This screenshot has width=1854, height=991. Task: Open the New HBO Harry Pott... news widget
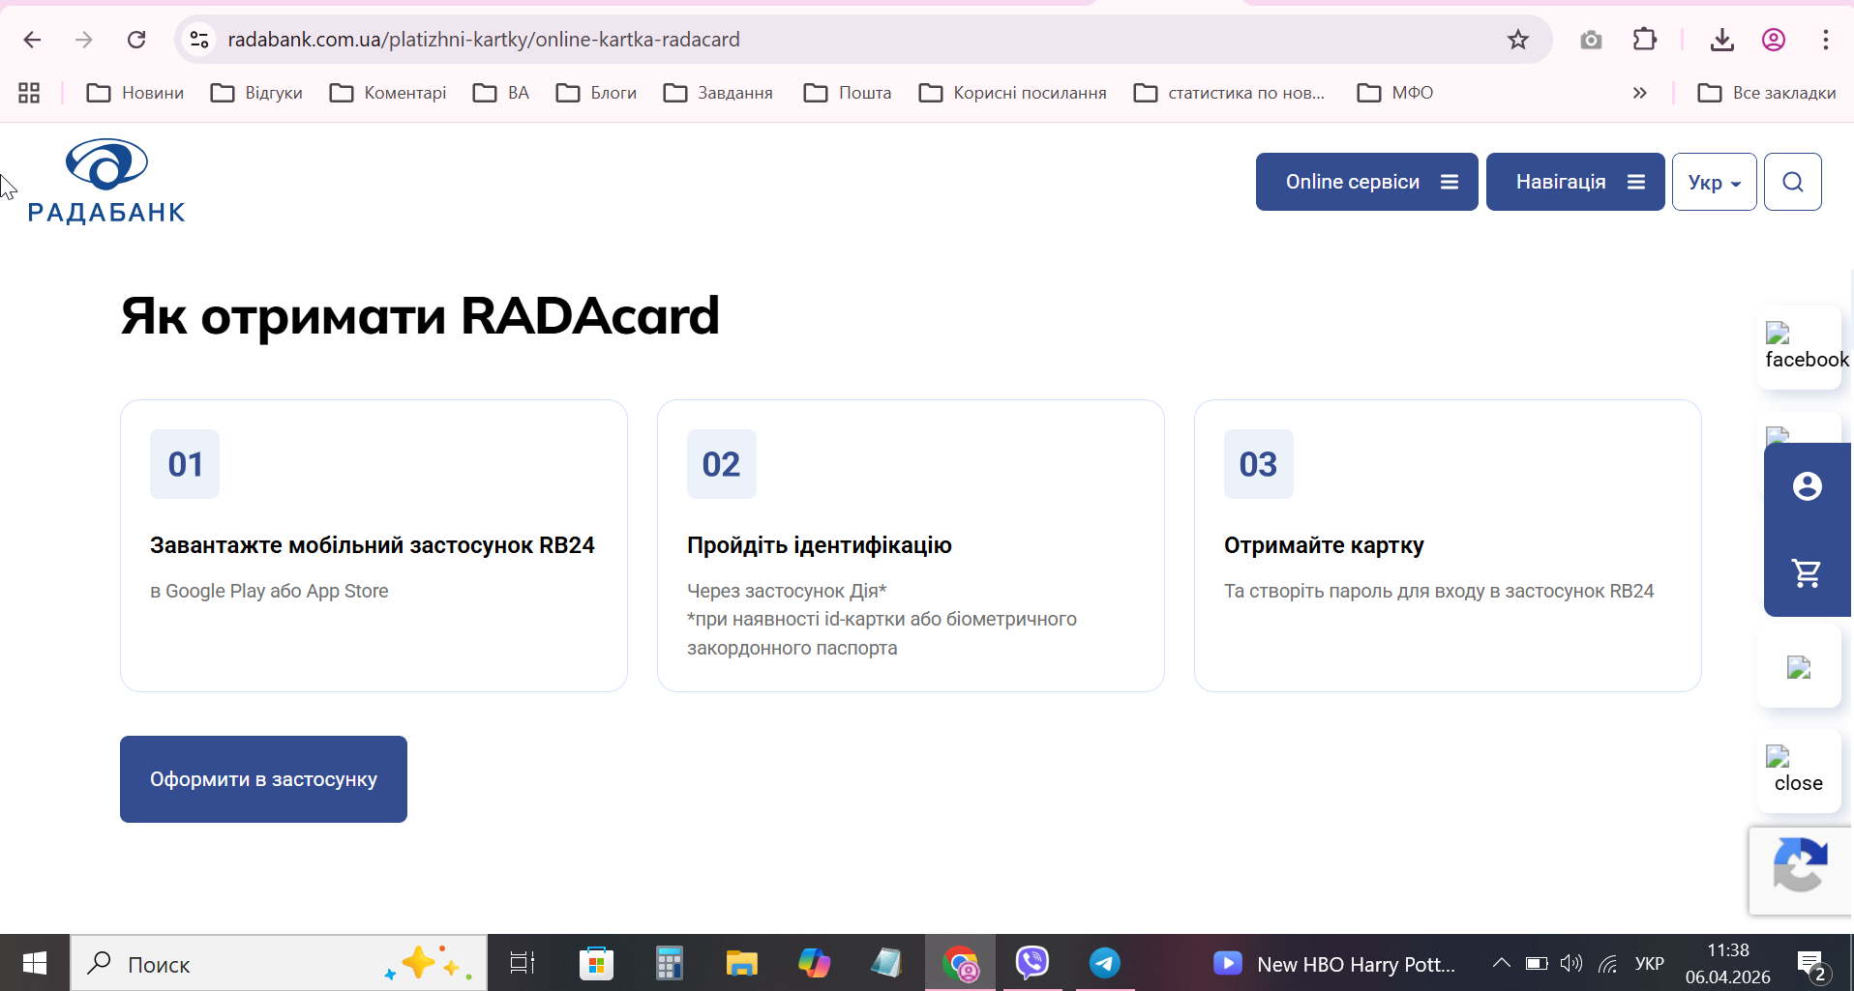[1334, 964]
